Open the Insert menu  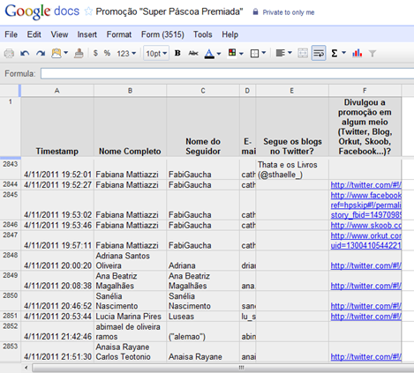tap(87, 34)
